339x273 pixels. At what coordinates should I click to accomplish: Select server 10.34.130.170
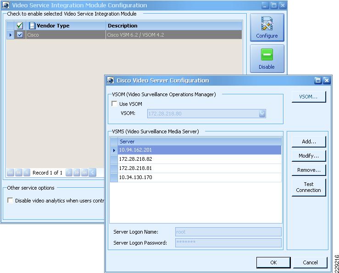pyautogui.click(x=200, y=177)
